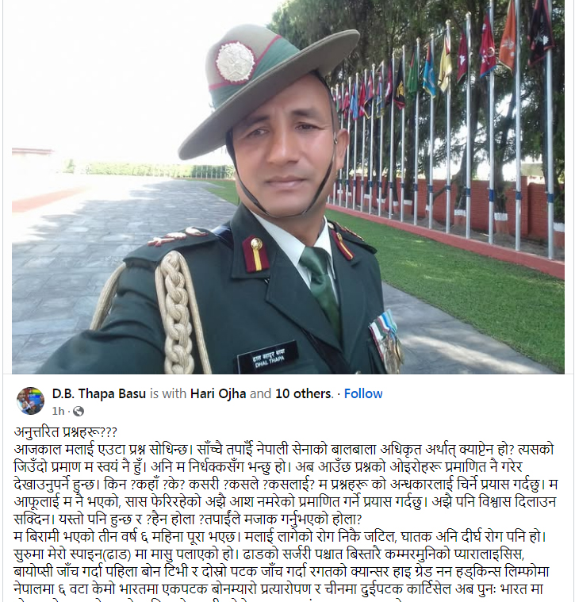Image resolution: width=575 pixels, height=602 pixels.
Task: Open the D.B. Thapa Basu profile name
Action: (99, 393)
